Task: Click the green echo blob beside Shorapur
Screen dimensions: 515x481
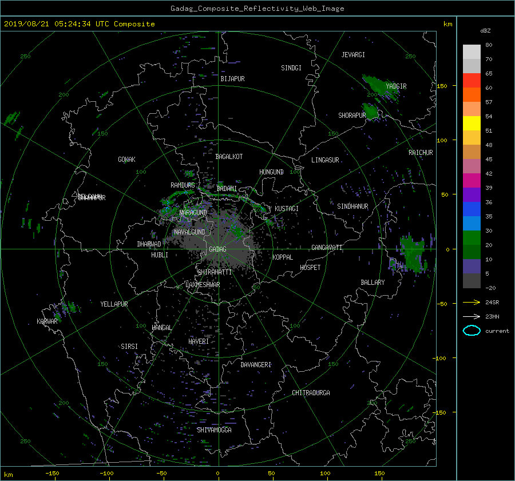Action: pyautogui.click(x=370, y=111)
